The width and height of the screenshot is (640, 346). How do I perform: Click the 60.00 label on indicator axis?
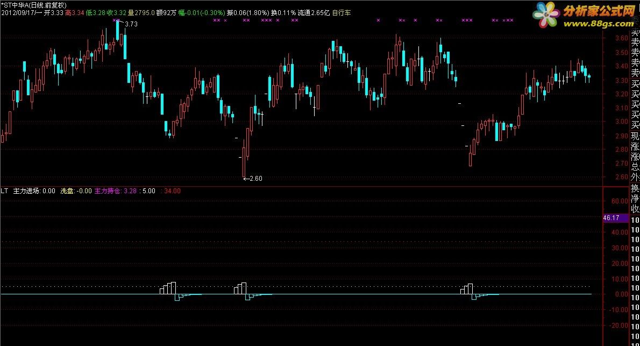pyautogui.click(x=620, y=201)
